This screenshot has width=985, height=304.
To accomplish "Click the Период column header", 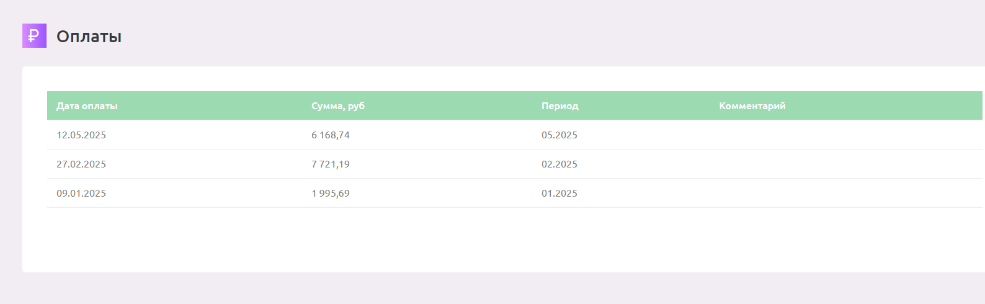I will [x=559, y=106].
